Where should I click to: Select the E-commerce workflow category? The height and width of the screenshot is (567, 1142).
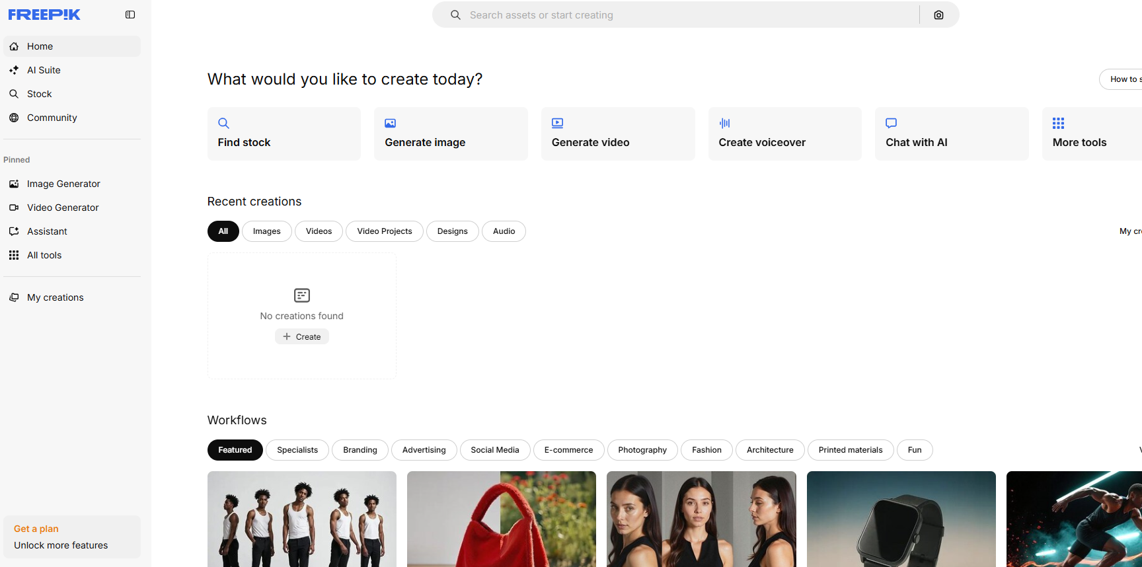tap(568, 450)
